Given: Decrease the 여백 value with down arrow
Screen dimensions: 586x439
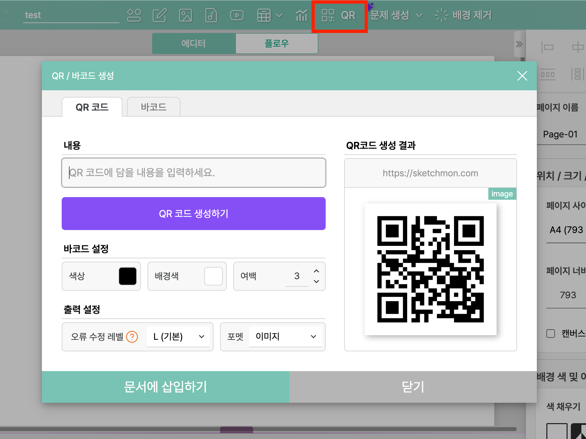Looking at the screenshot, I should point(316,281).
